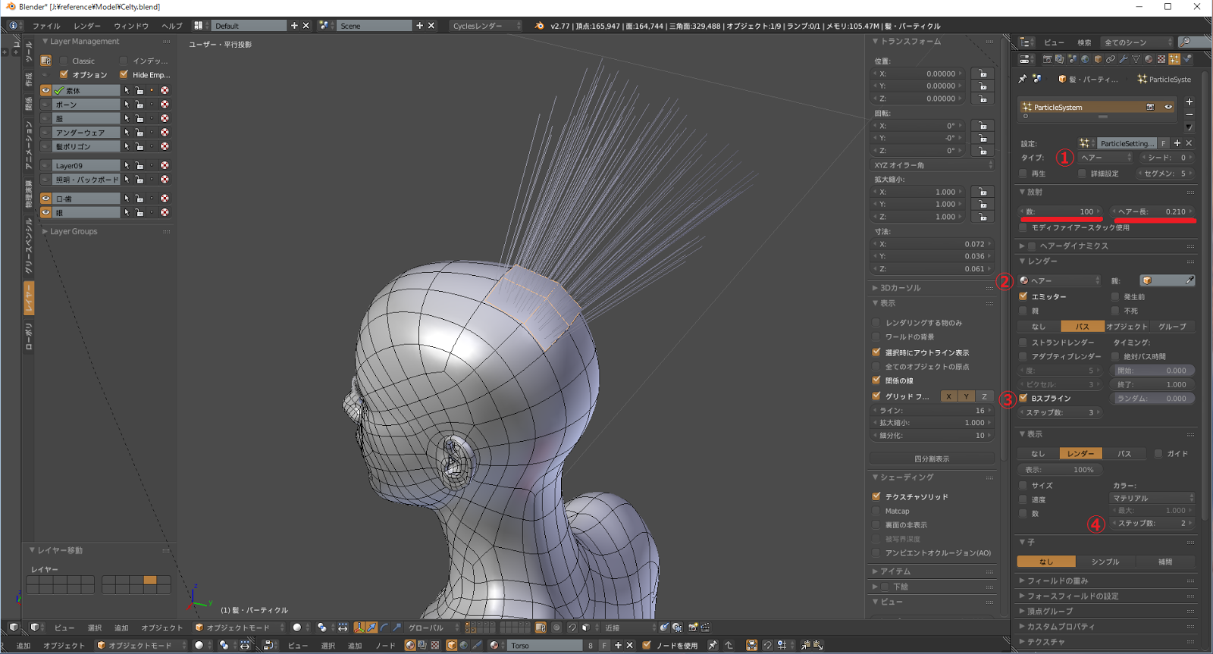The height and width of the screenshot is (654, 1213).
Task: Switch to the World properties globe icon
Action: [1085, 59]
